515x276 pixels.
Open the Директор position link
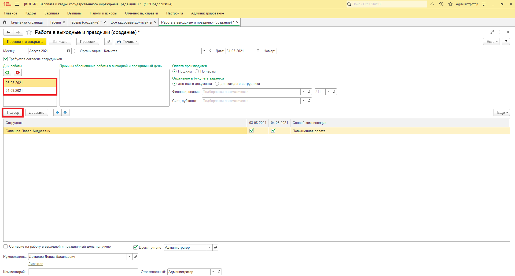pyautogui.click(x=36, y=264)
